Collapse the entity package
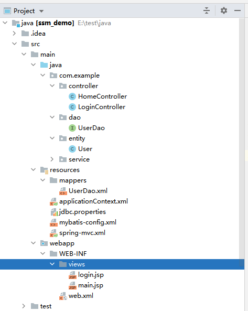The image size is (248, 311). (x=52, y=138)
